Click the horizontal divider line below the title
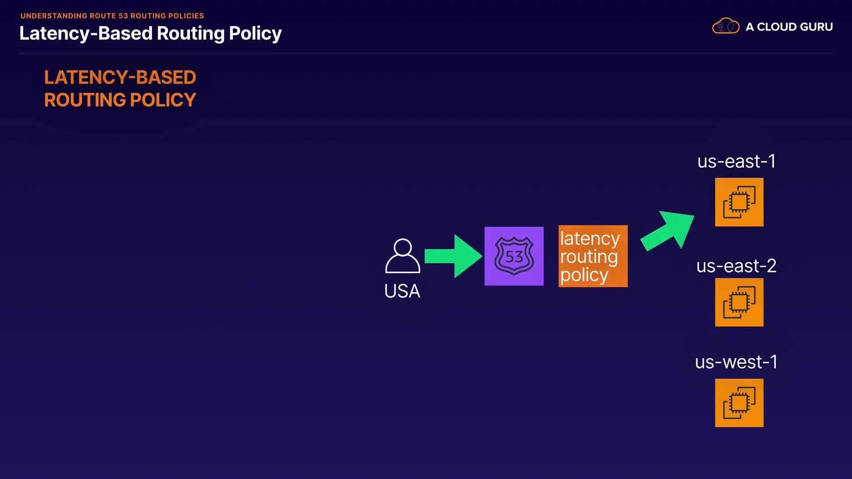The width and height of the screenshot is (852, 479). pos(426,53)
